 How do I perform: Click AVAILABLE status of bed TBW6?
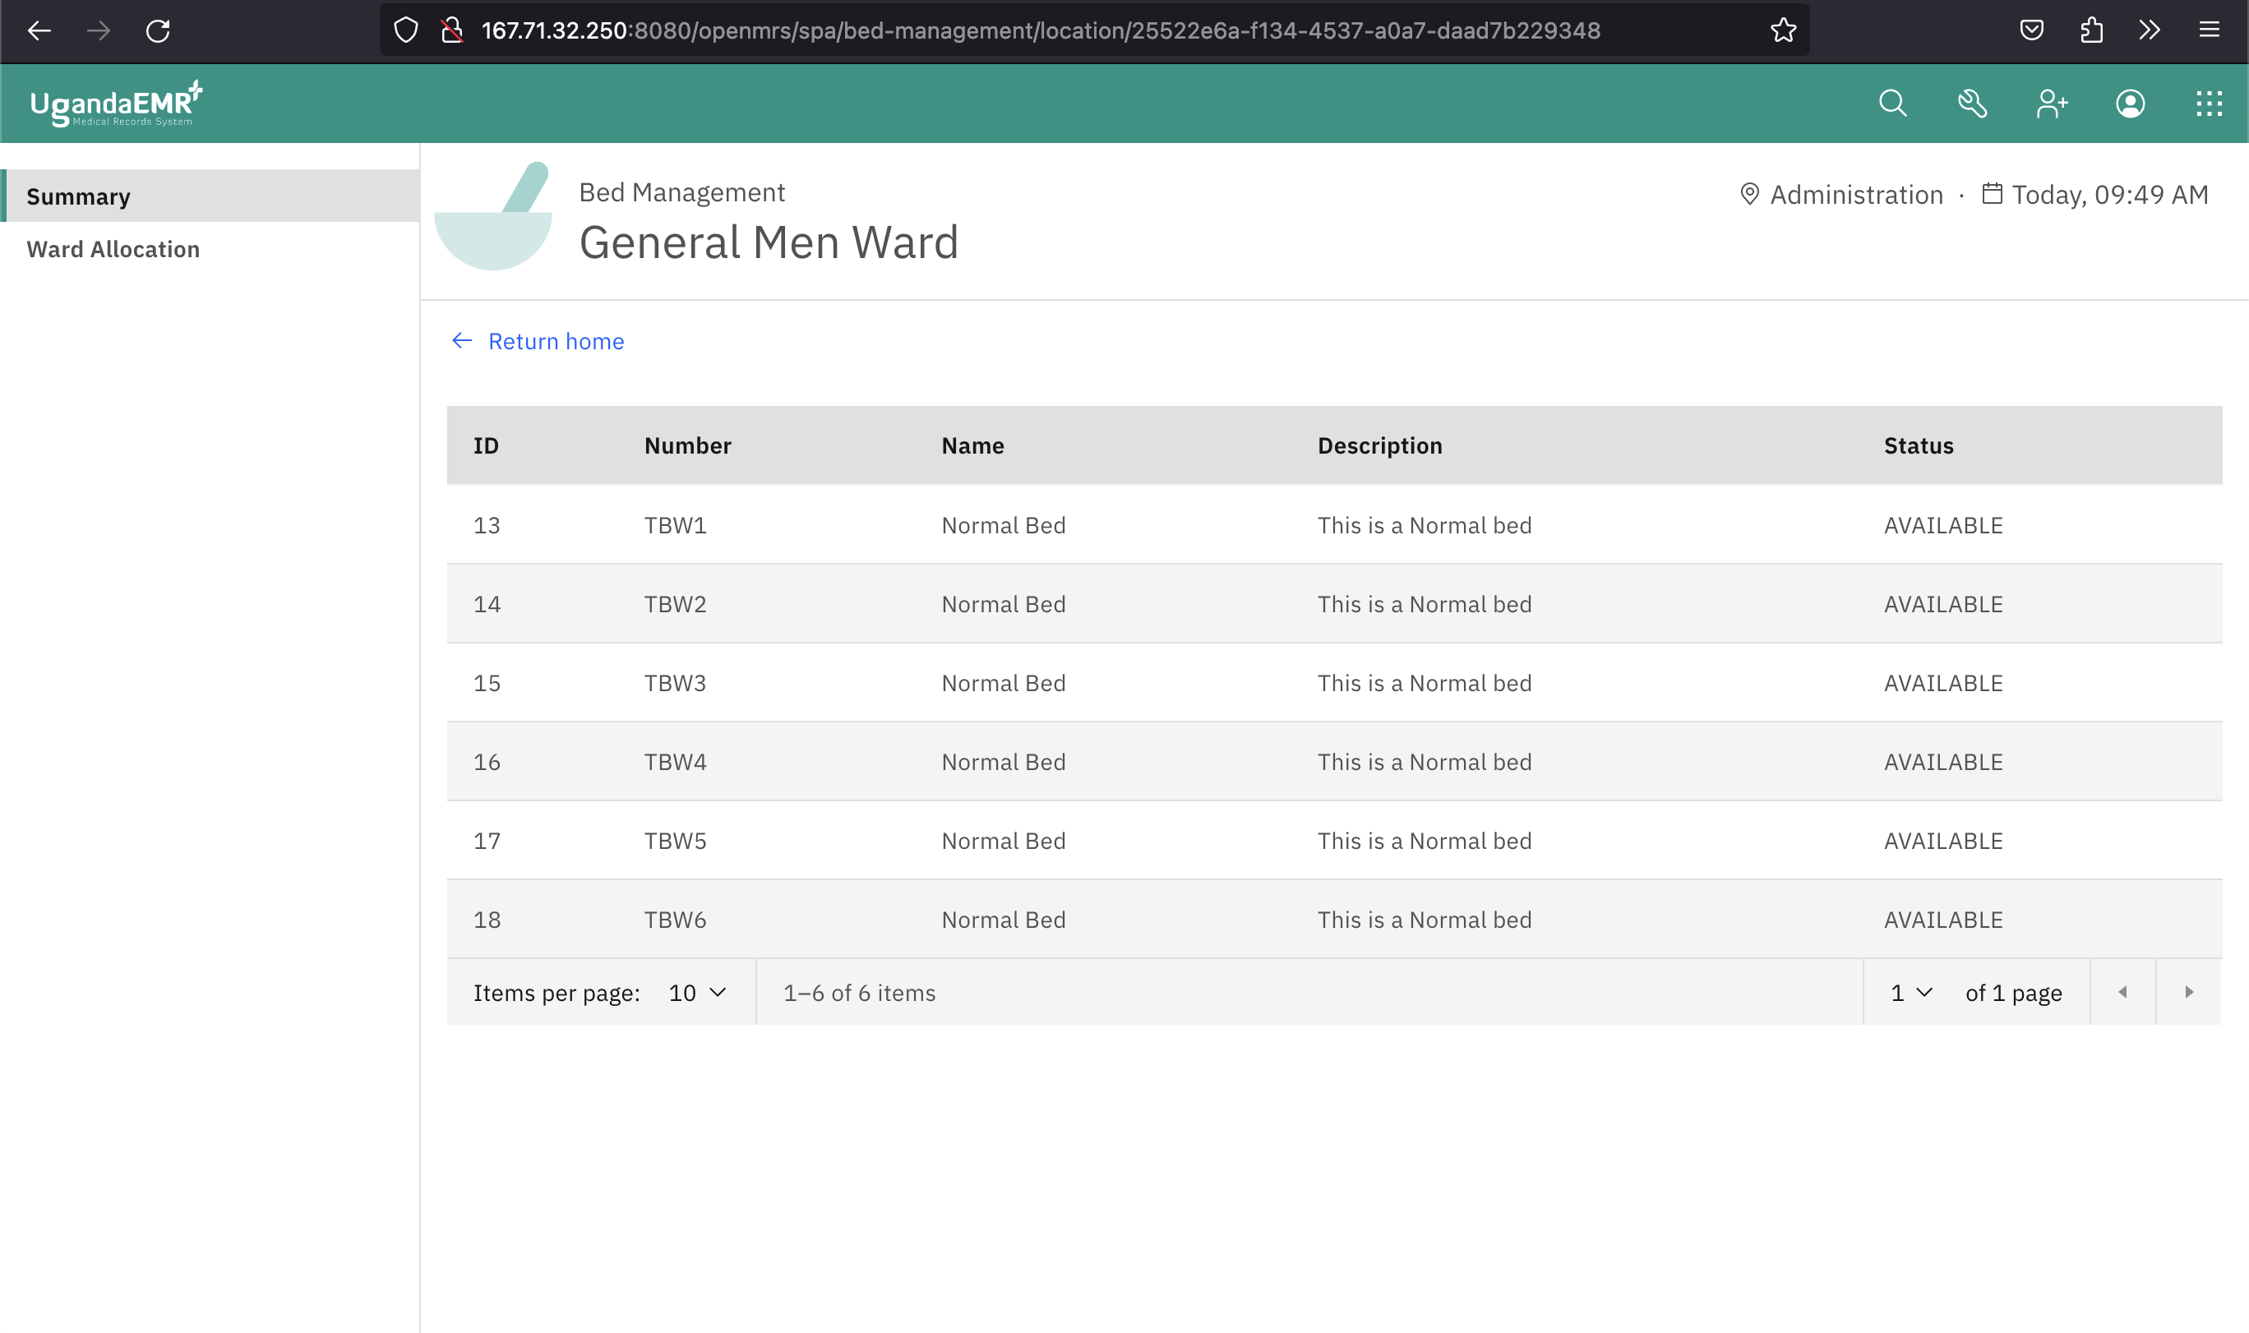pos(1943,920)
